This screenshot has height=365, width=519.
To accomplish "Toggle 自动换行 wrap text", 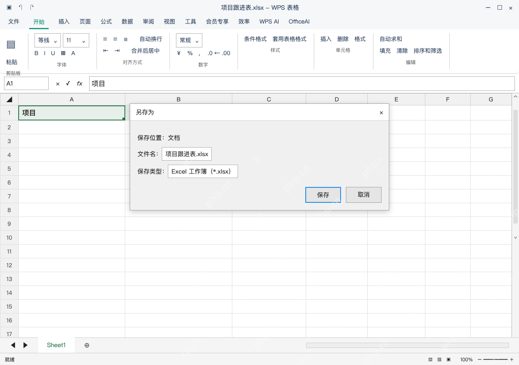I will tap(151, 39).
